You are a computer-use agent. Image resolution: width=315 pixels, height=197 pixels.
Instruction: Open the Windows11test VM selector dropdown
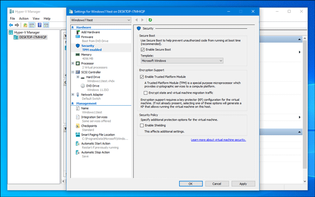[x=101, y=20]
